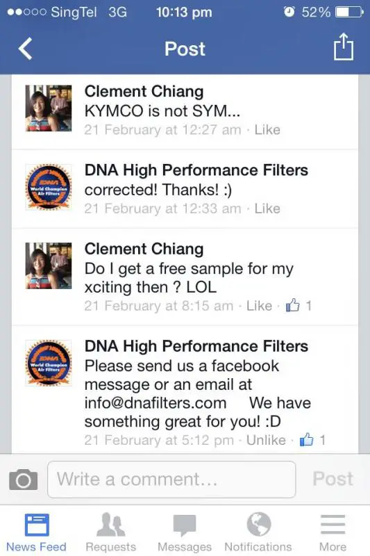
Task: View blue thumbs-up count on email comment
Action: [312, 440]
